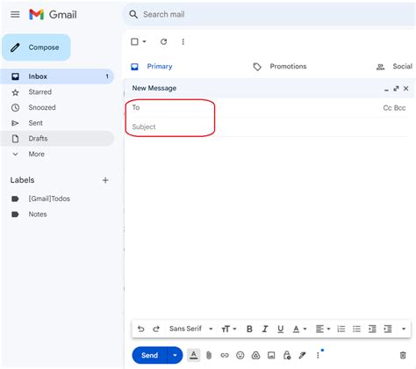Open the select dropdown arrow beside checkbox
This screenshot has width=416, height=369.
tap(144, 41)
